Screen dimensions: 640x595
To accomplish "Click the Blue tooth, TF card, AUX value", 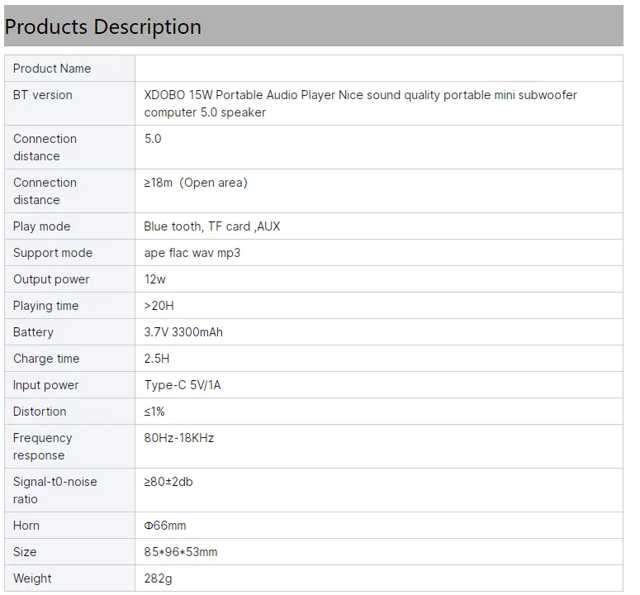I will click(212, 226).
